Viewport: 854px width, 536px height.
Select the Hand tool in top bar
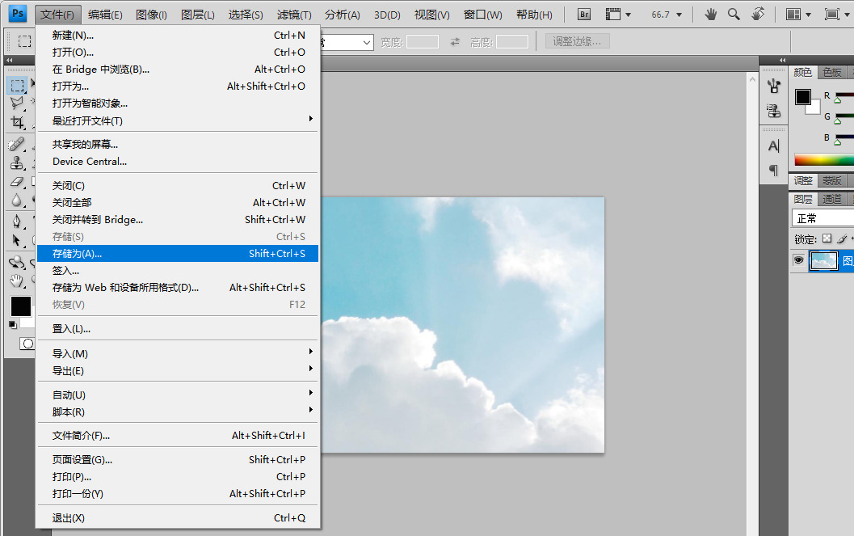point(711,15)
